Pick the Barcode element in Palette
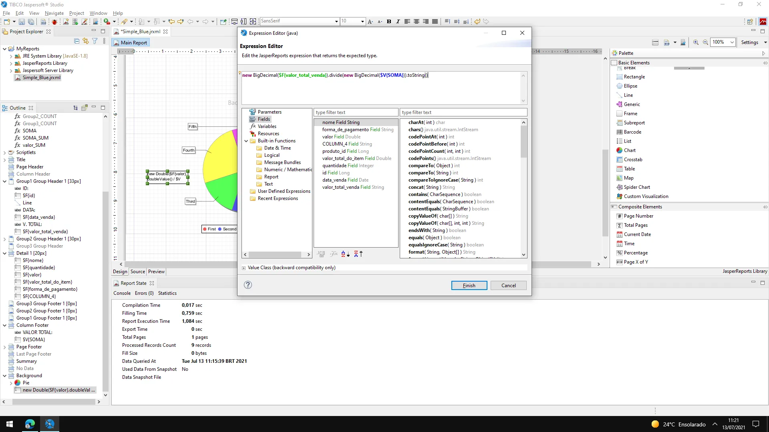Viewport: 769px width, 432px height. 632,132
